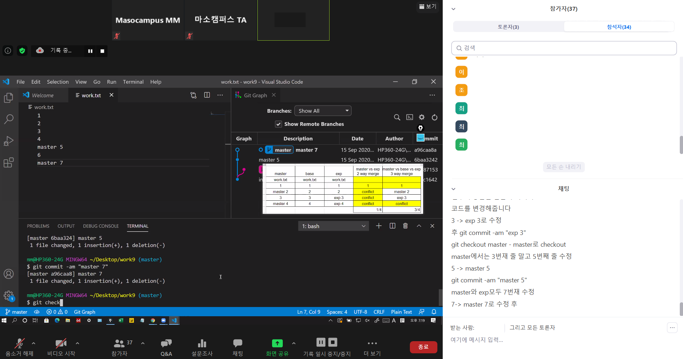The width and height of the screenshot is (683, 359).
Task: Open the bash terminal selector dropdown
Action: (333, 226)
